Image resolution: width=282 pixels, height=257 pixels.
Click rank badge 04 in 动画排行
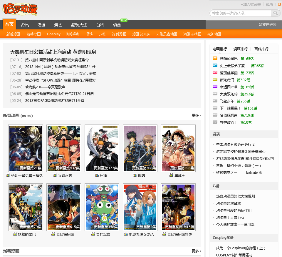[x=215, y=79]
